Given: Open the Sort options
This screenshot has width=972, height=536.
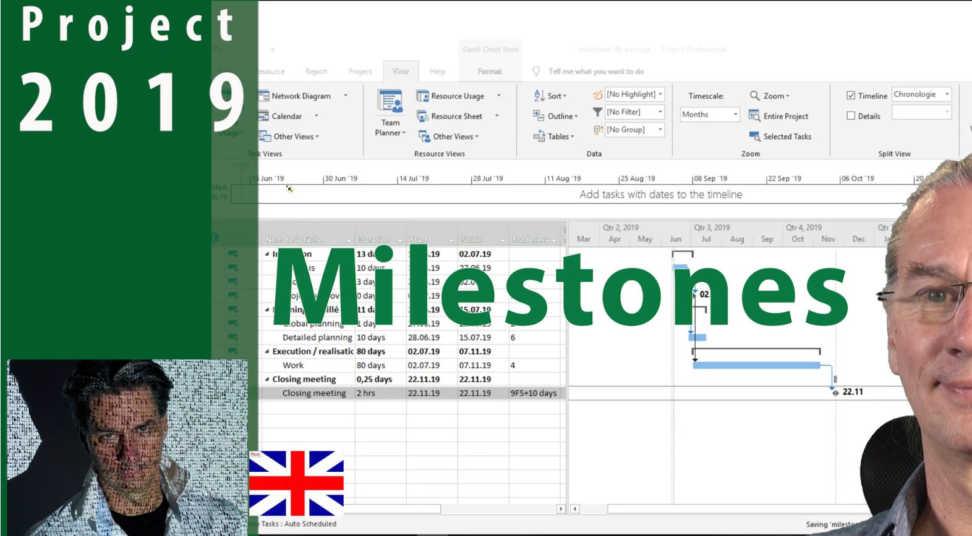Looking at the screenshot, I should 550,96.
